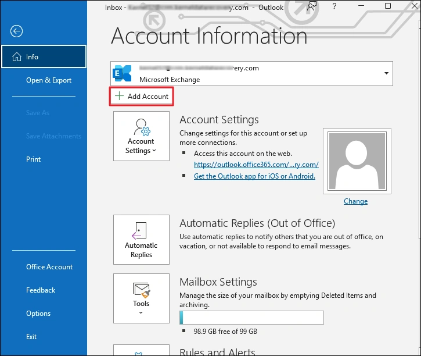Expand the account selector dropdown arrow
This screenshot has height=356, width=421.
coord(386,73)
